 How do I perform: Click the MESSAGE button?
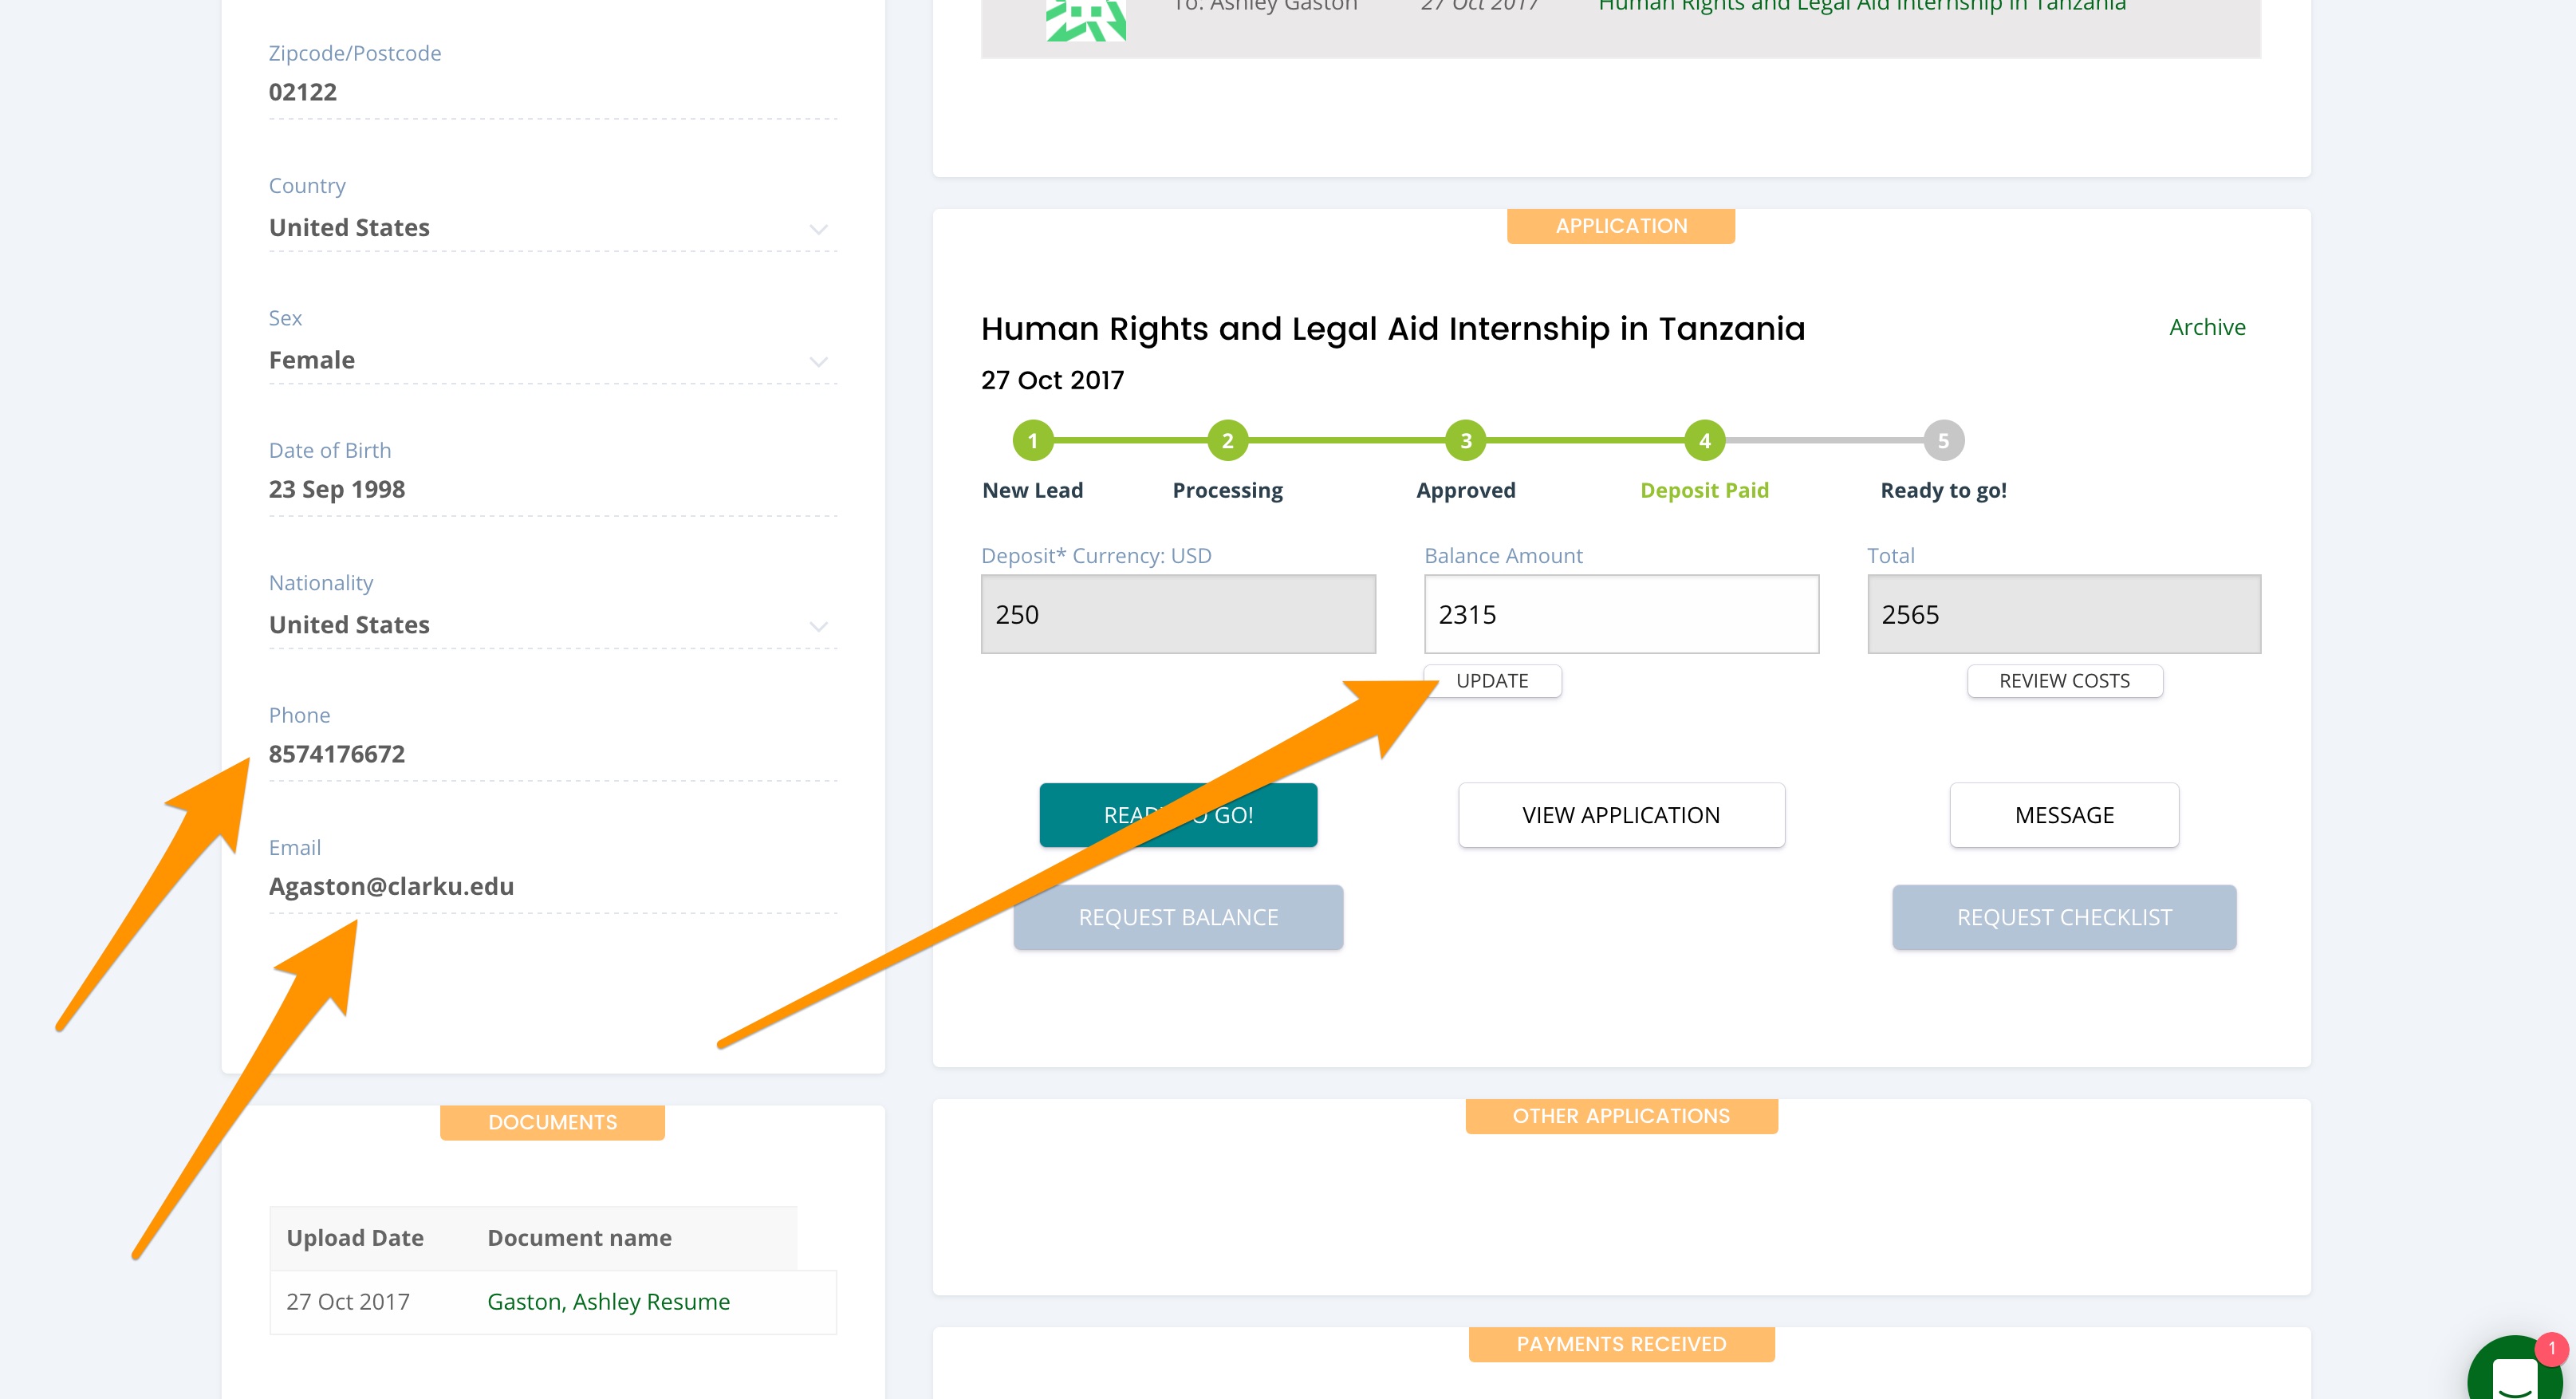pos(2063,815)
